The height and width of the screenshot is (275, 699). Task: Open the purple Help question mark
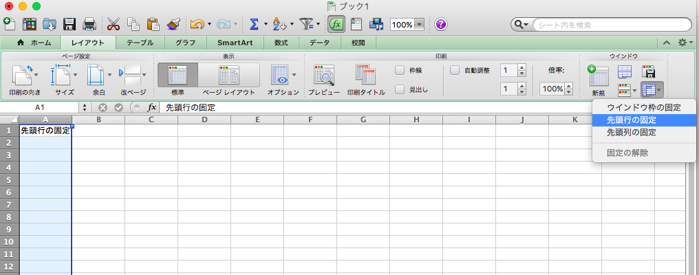click(441, 24)
